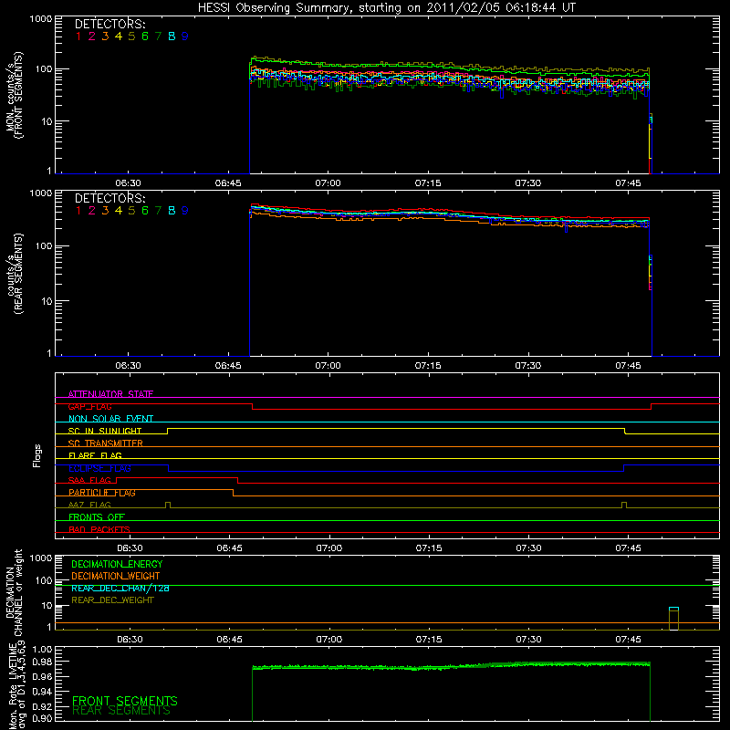Click the ATTENUATOR_STATE flag label
730x730 pixels.
(x=110, y=394)
